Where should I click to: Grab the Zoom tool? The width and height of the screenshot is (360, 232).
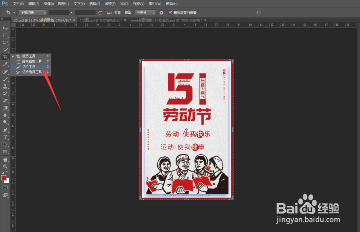click(x=5, y=167)
